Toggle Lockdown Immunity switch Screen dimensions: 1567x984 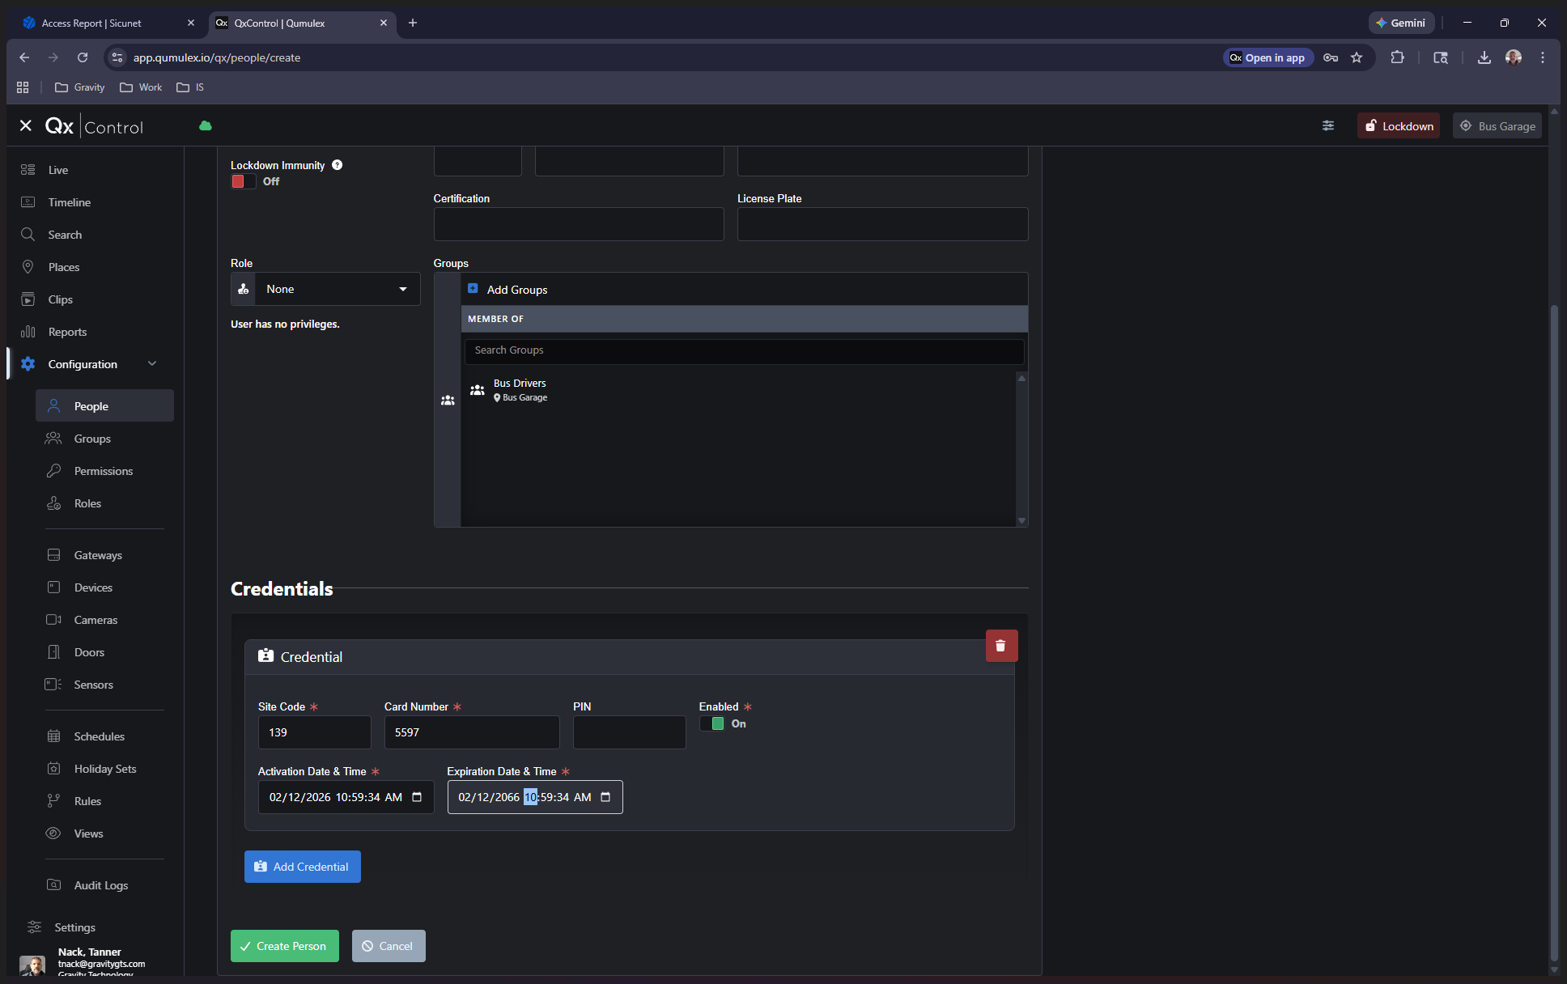pos(243,181)
